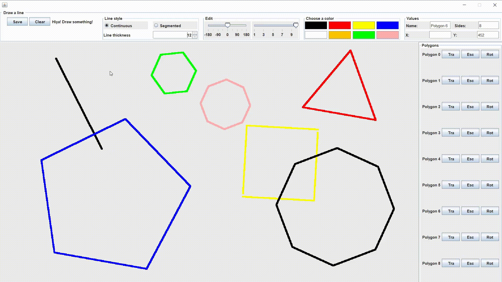Click Tra button for Polygon 0

click(451, 54)
